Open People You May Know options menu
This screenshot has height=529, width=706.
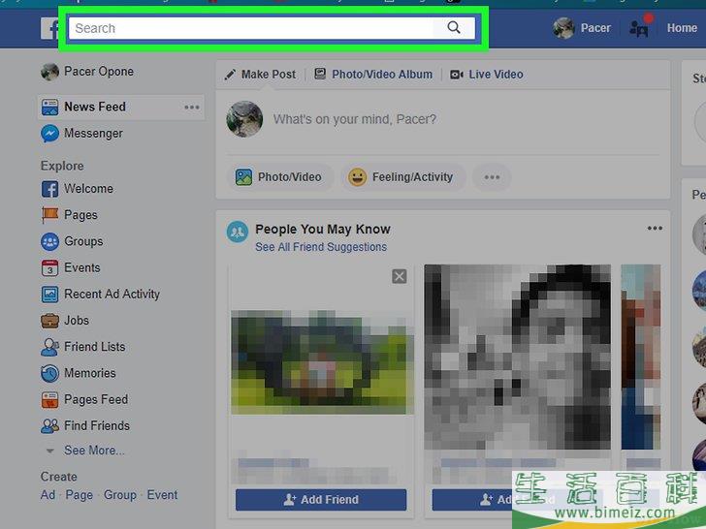pos(655,228)
